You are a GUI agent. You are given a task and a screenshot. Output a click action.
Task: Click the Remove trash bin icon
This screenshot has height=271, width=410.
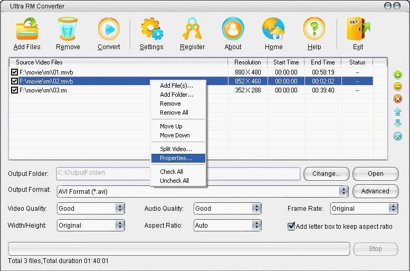68,29
